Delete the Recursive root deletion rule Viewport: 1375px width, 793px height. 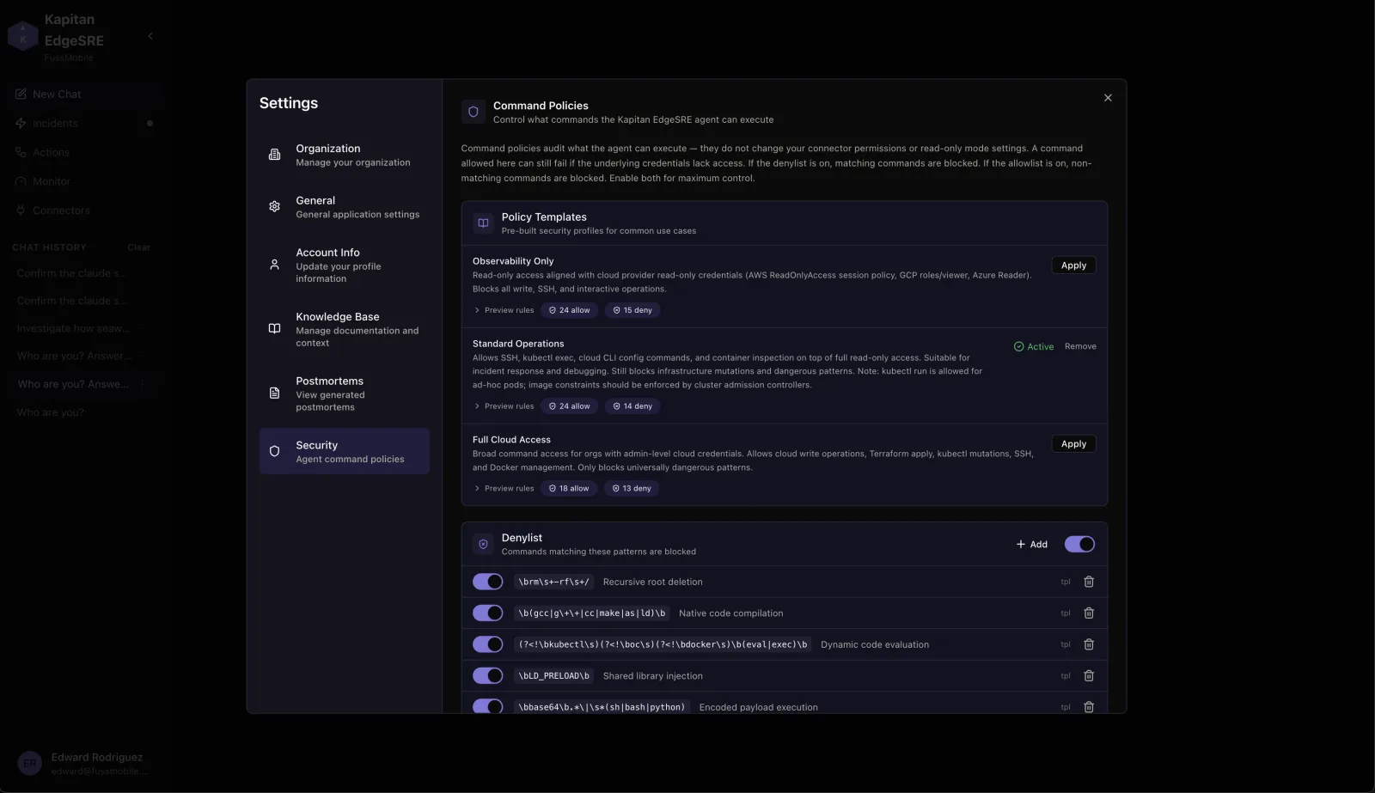(x=1089, y=582)
